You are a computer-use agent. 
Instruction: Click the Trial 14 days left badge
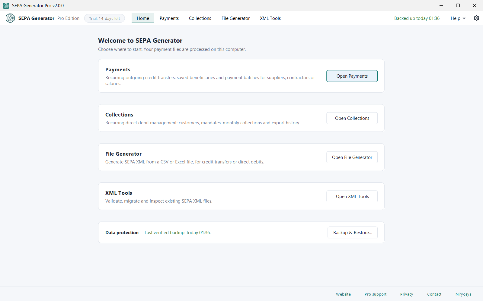tap(104, 18)
